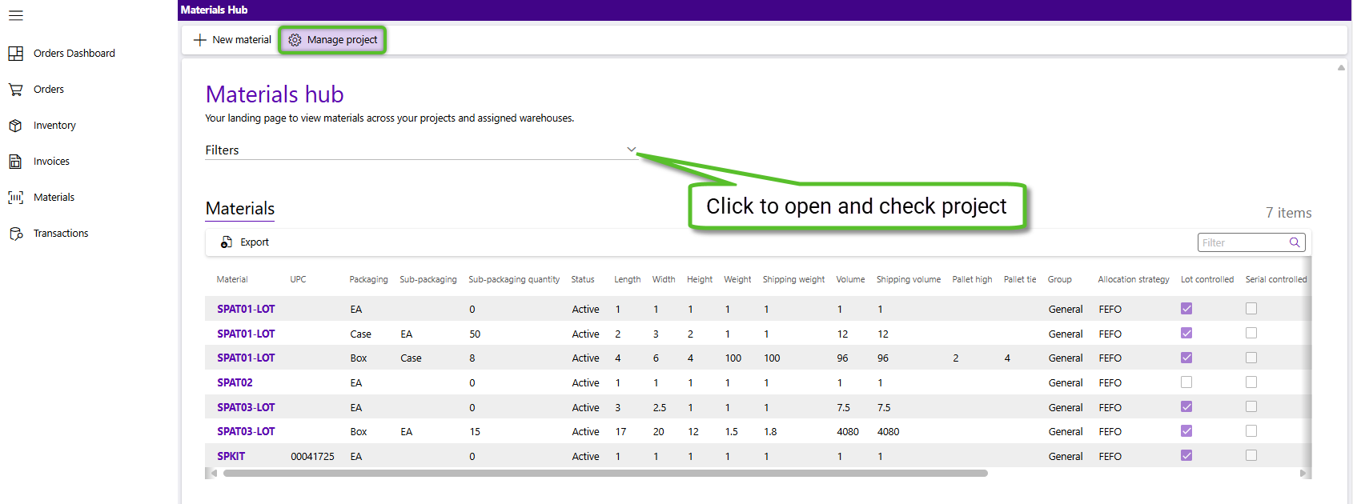Check Serial controlled for first SPAT01-LOT row
The height and width of the screenshot is (504, 1353).
[1251, 309]
